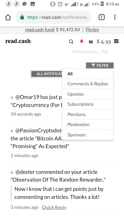Choose Subscriptions filter option
Screen dimensions: 124x220
coord(88,104)
